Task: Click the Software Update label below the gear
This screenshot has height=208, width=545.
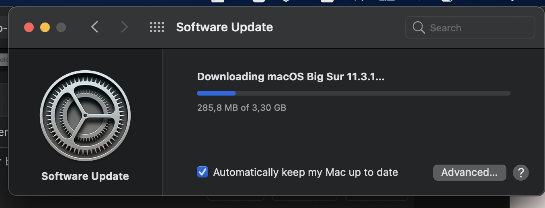Action: 85,176
